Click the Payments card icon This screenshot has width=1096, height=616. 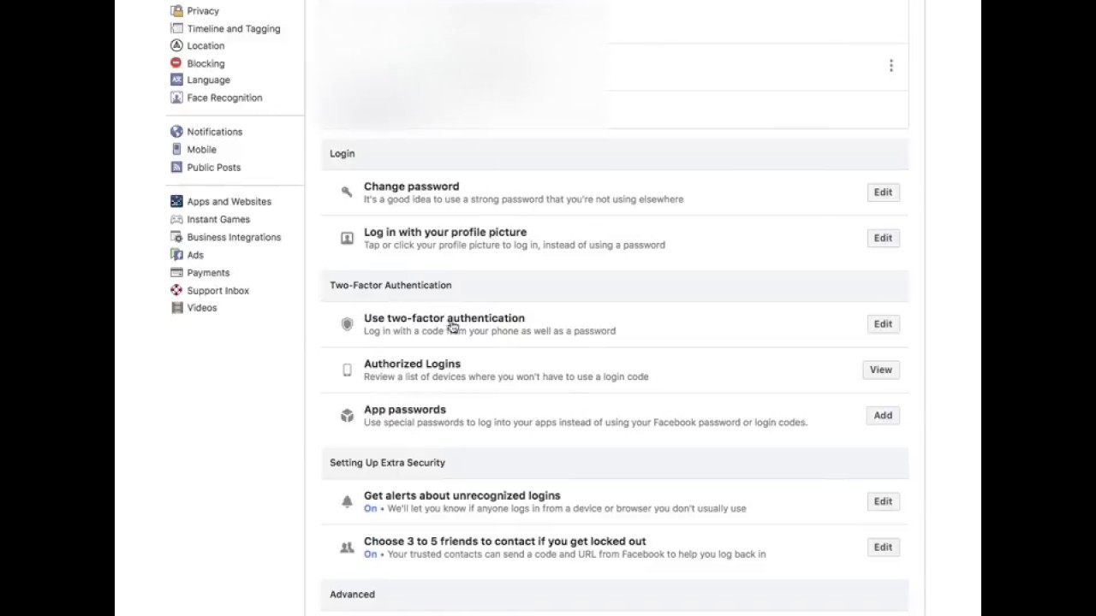tap(176, 273)
